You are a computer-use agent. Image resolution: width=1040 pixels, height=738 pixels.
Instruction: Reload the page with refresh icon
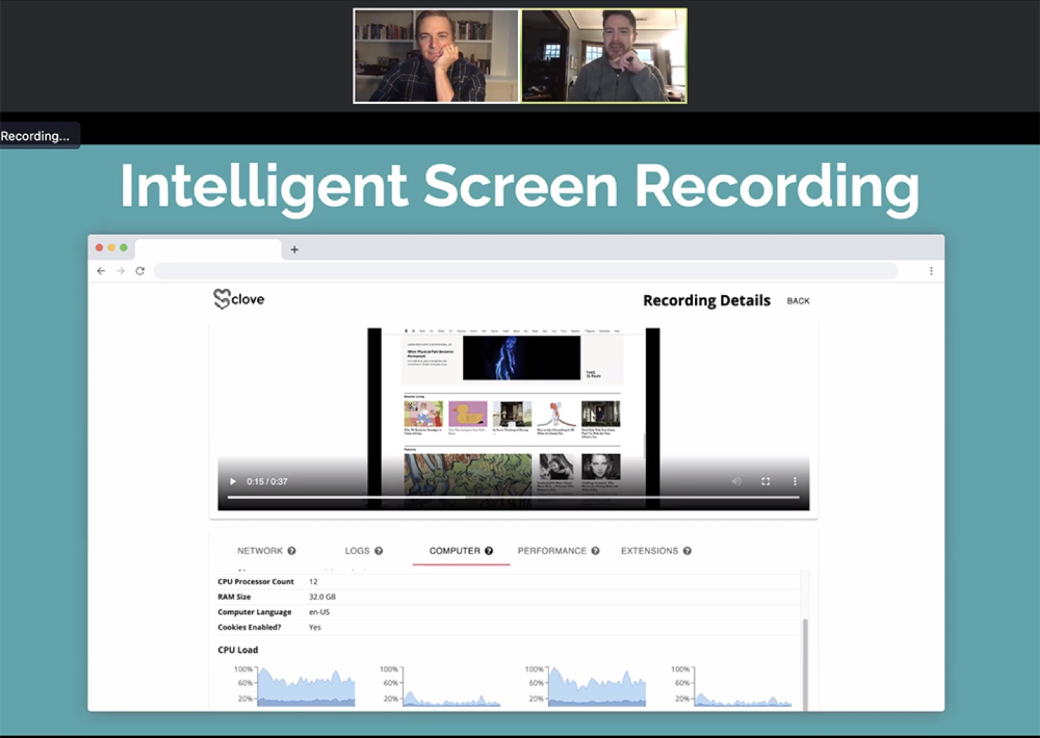pos(140,271)
